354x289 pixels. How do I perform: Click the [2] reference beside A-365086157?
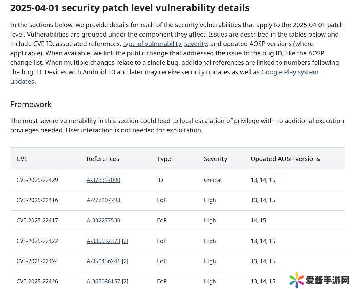(x=125, y=282)
